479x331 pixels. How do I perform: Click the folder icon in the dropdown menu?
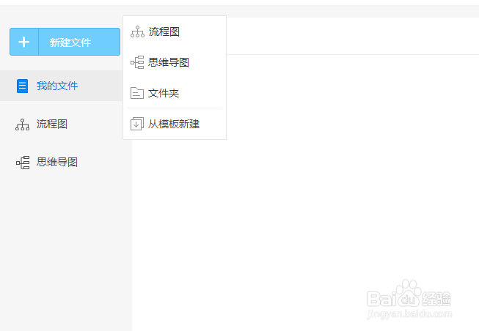pyautogui.click(x=137, y=94)
